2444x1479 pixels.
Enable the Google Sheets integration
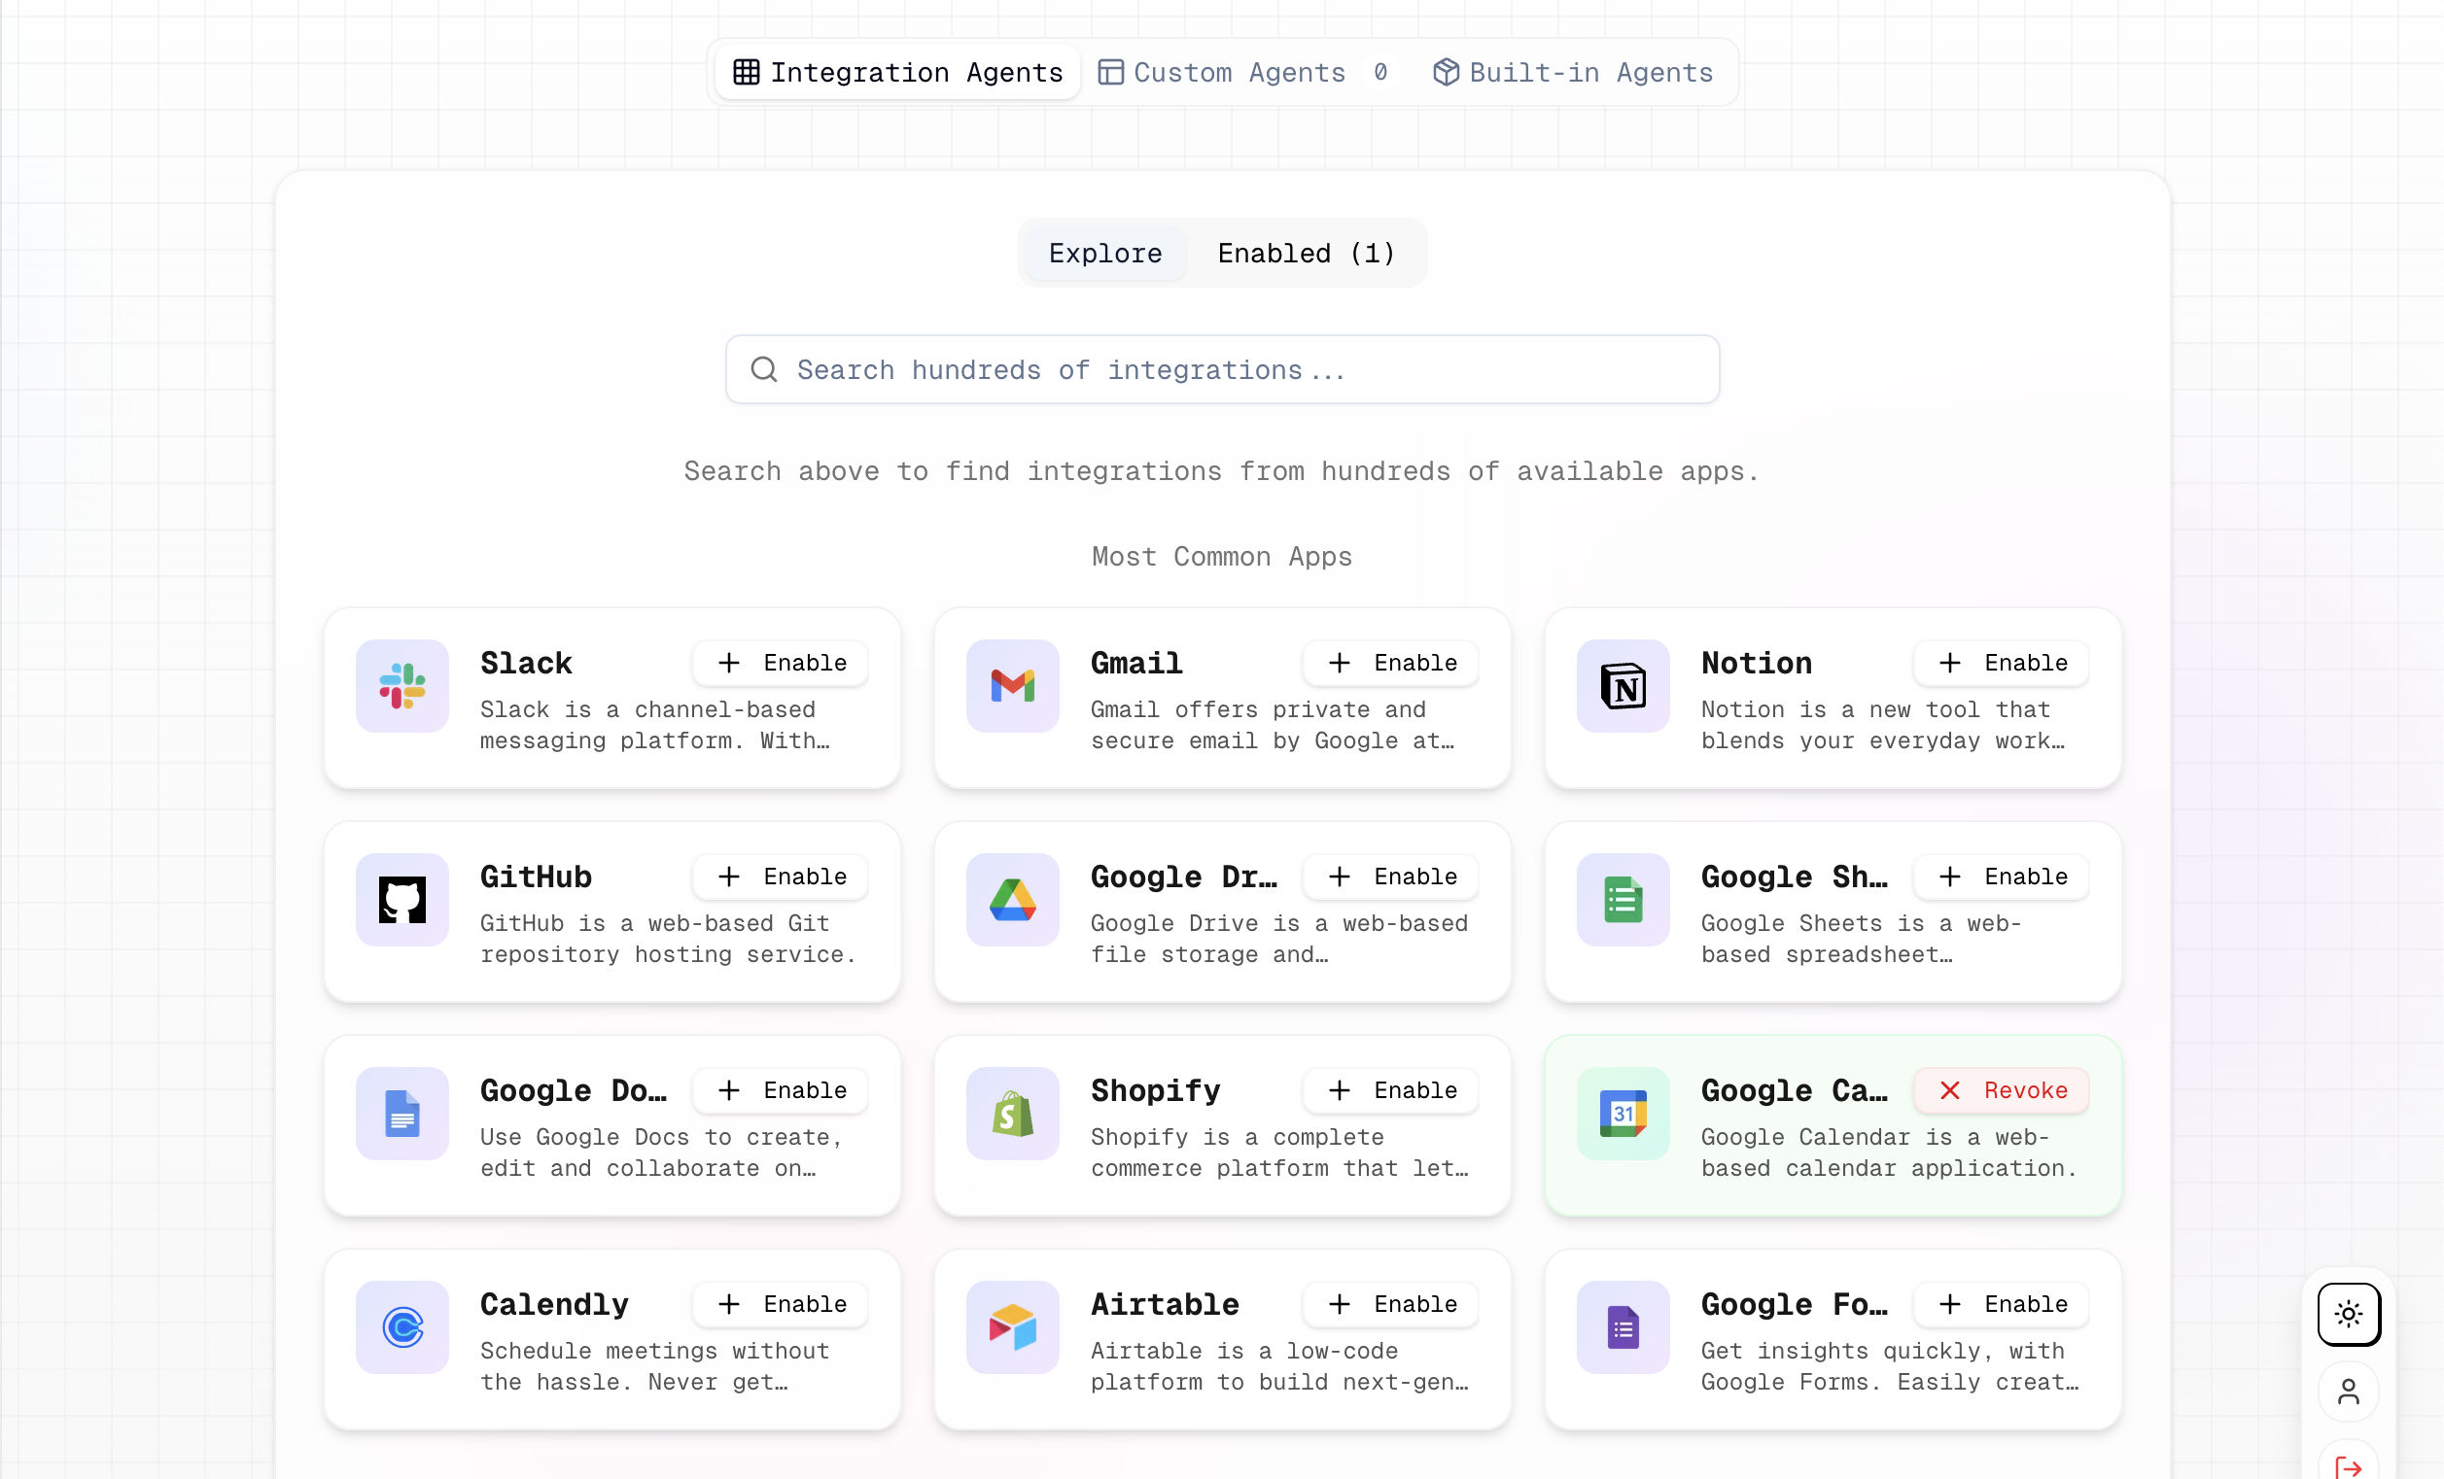coord(2002,877)
